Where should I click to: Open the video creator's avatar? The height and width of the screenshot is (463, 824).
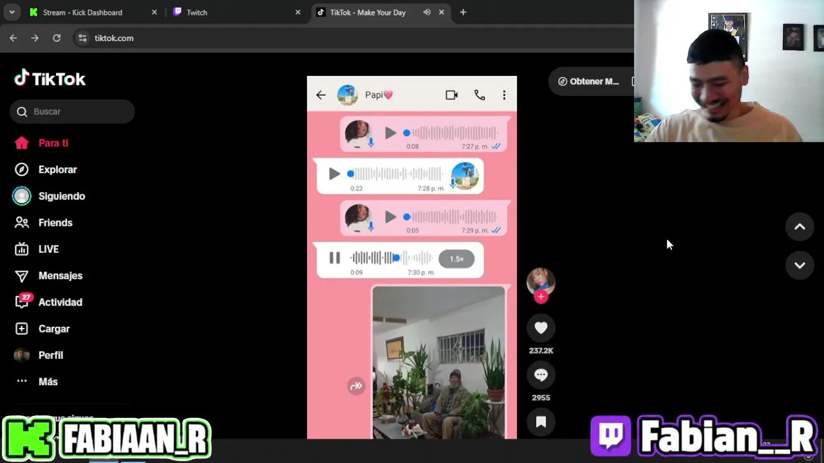click(x=541, y=281)
